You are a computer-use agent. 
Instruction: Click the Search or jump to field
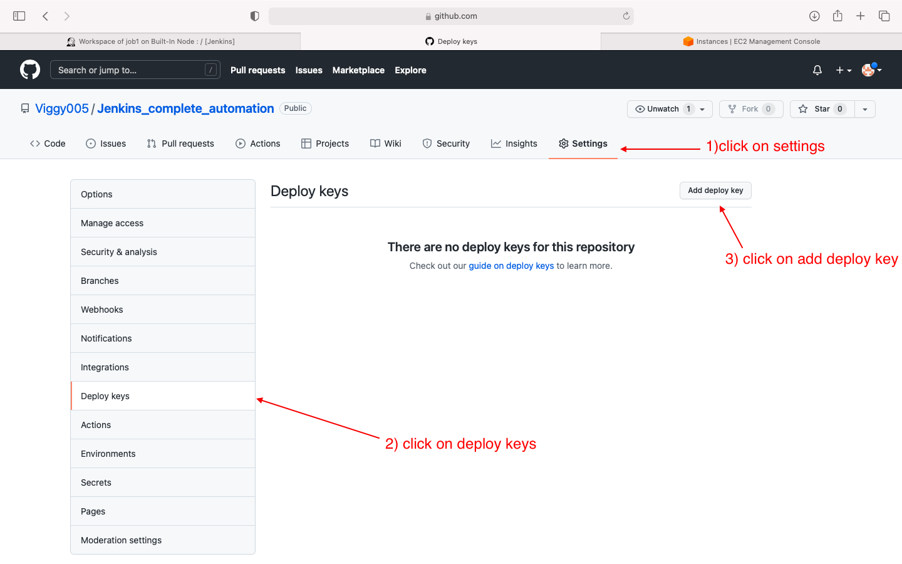135,70
